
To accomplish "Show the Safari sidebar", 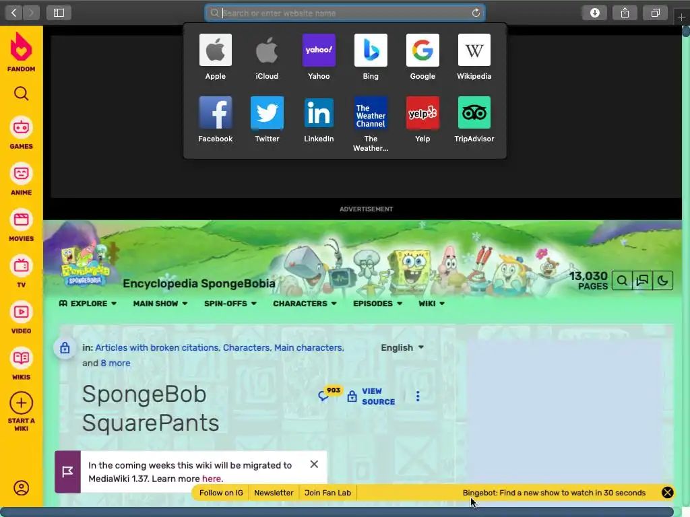I will 59,13.
